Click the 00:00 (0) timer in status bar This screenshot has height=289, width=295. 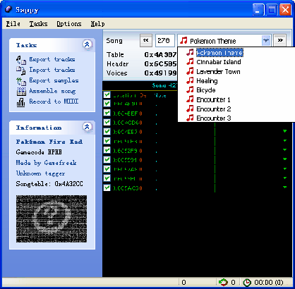click(x=269, y=282)
